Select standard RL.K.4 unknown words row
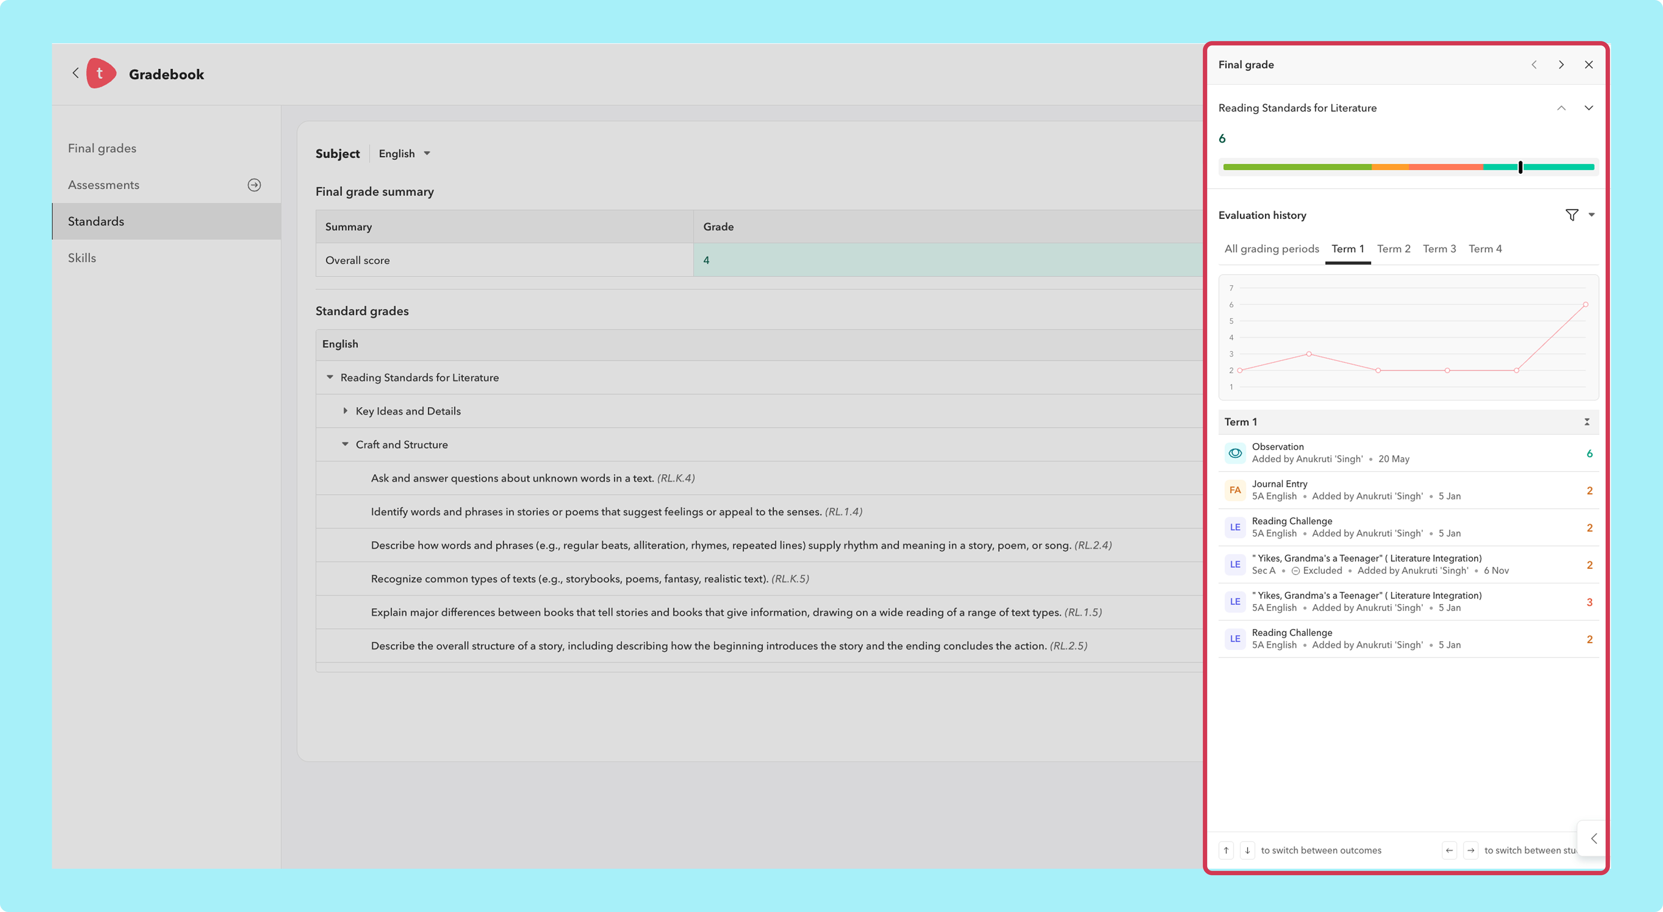This screenshot has height=912, width=1663. (759, 478)
